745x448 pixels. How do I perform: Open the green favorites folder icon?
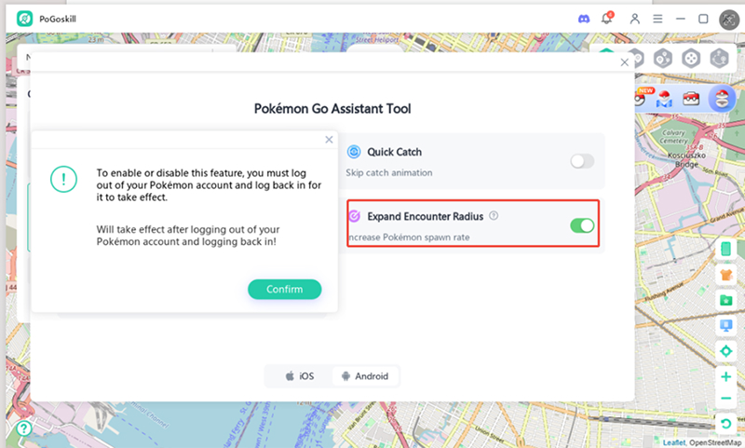pyautogui.click(x=725, y=300)
